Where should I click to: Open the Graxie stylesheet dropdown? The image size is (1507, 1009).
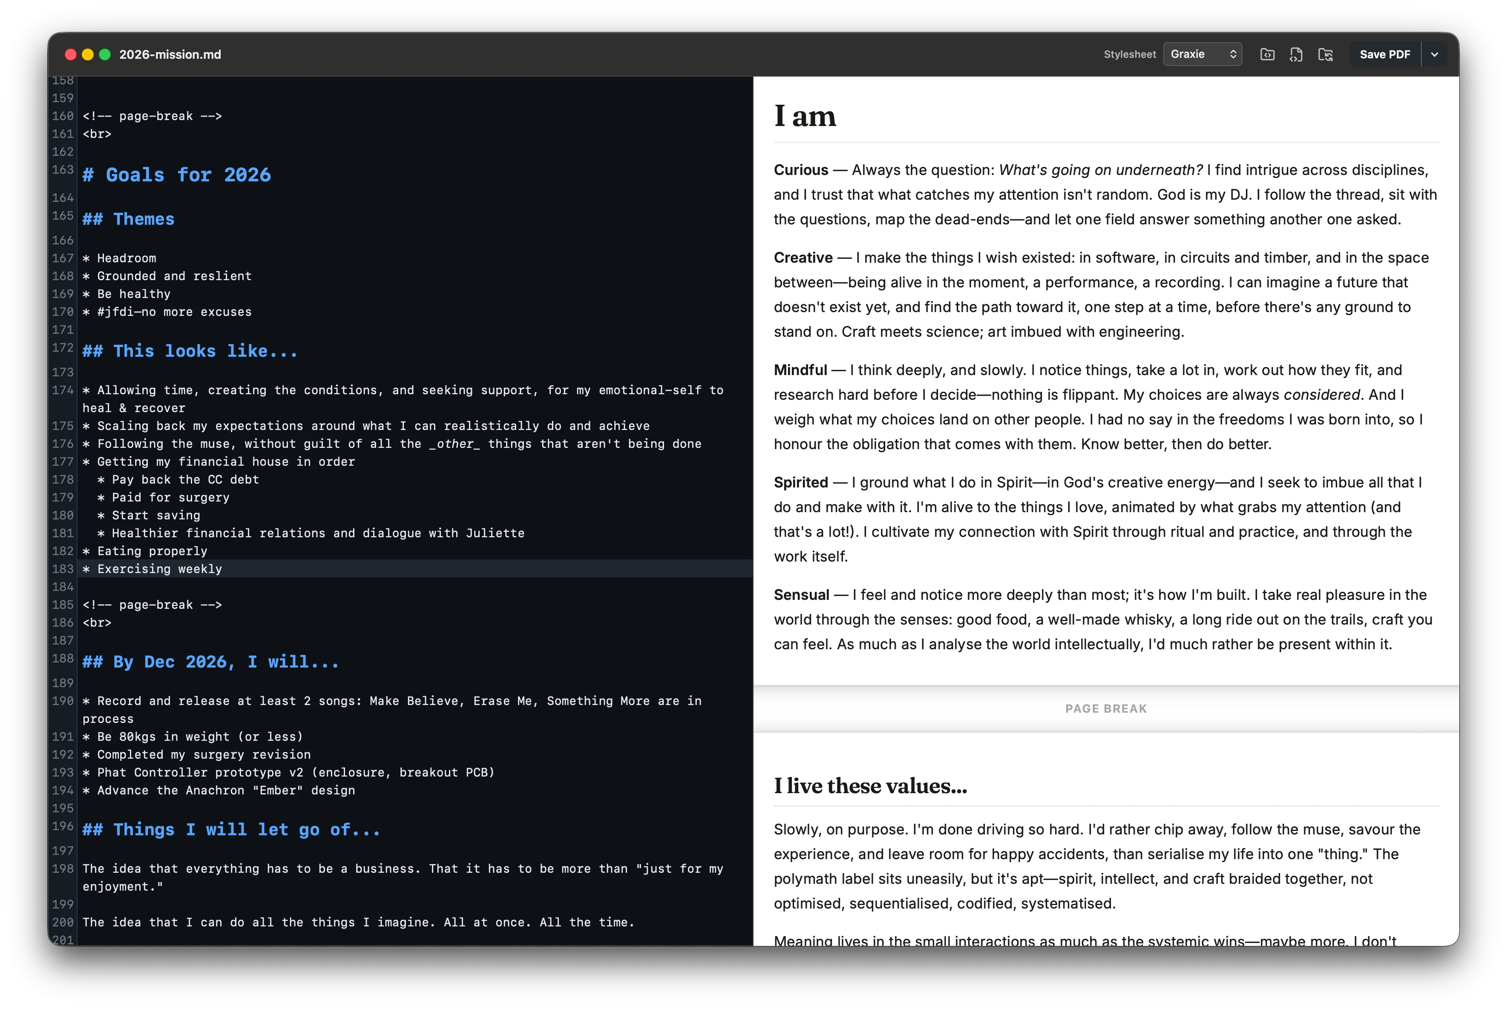tap(1202, 54)
